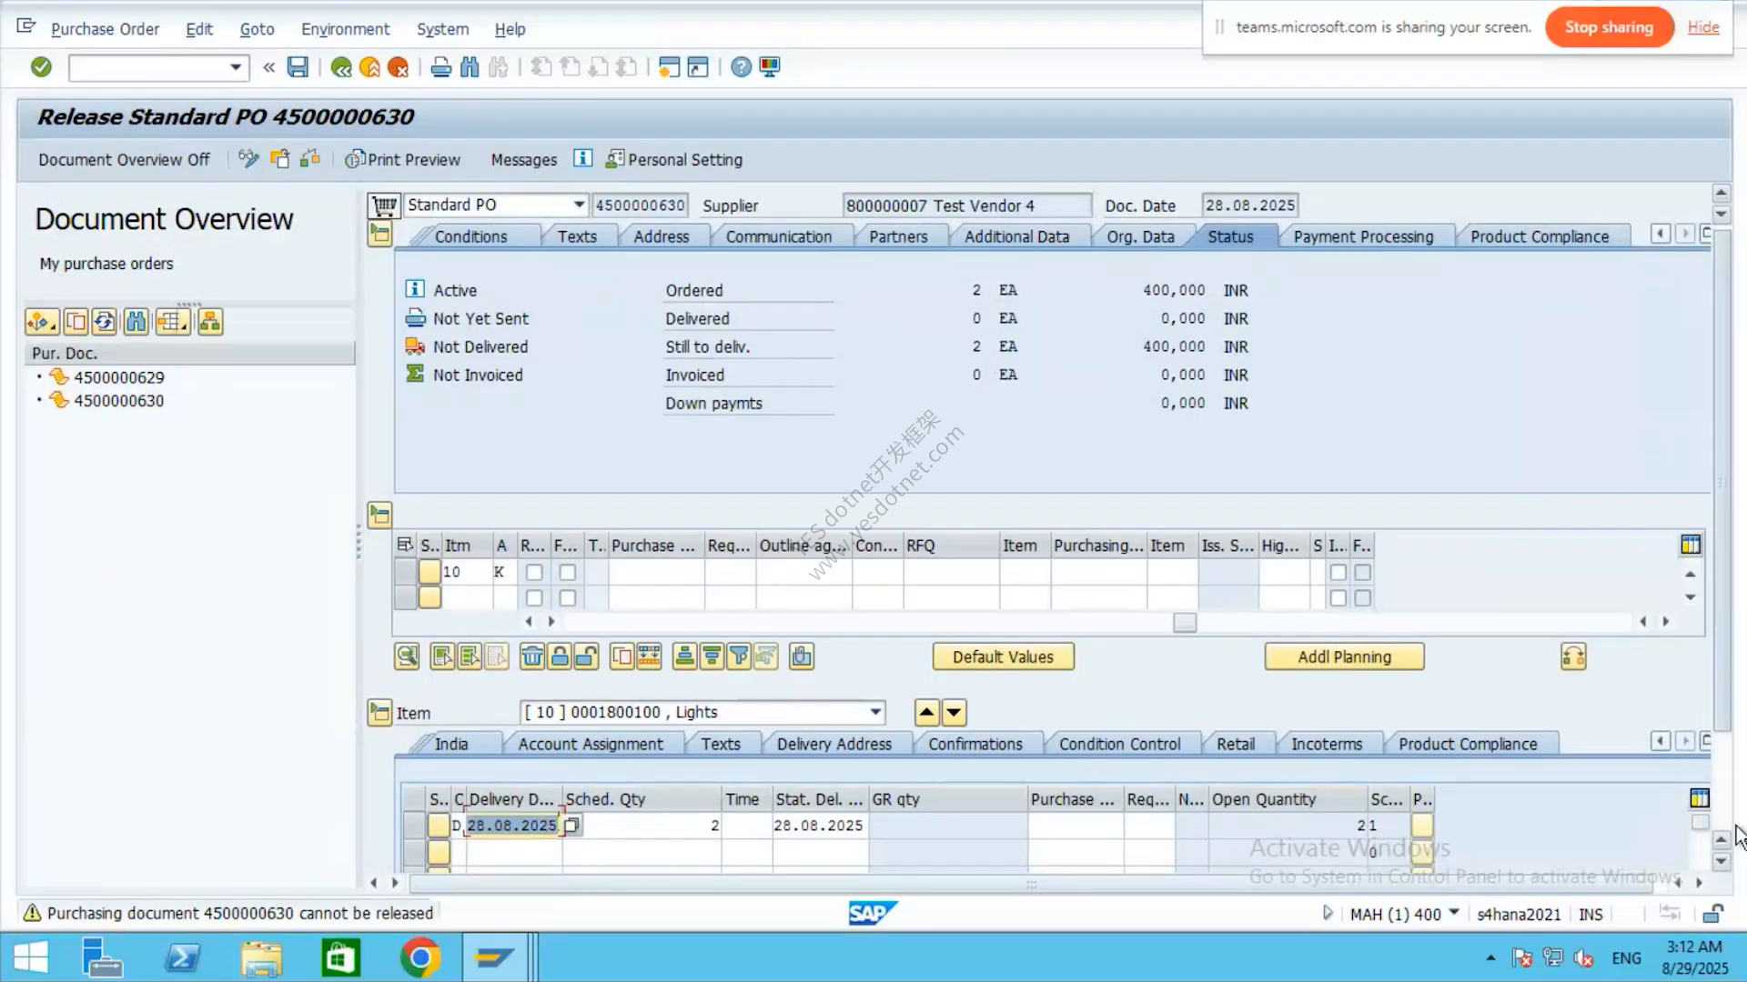Move to previous item with the up arrow

click(x=926, y=712)
